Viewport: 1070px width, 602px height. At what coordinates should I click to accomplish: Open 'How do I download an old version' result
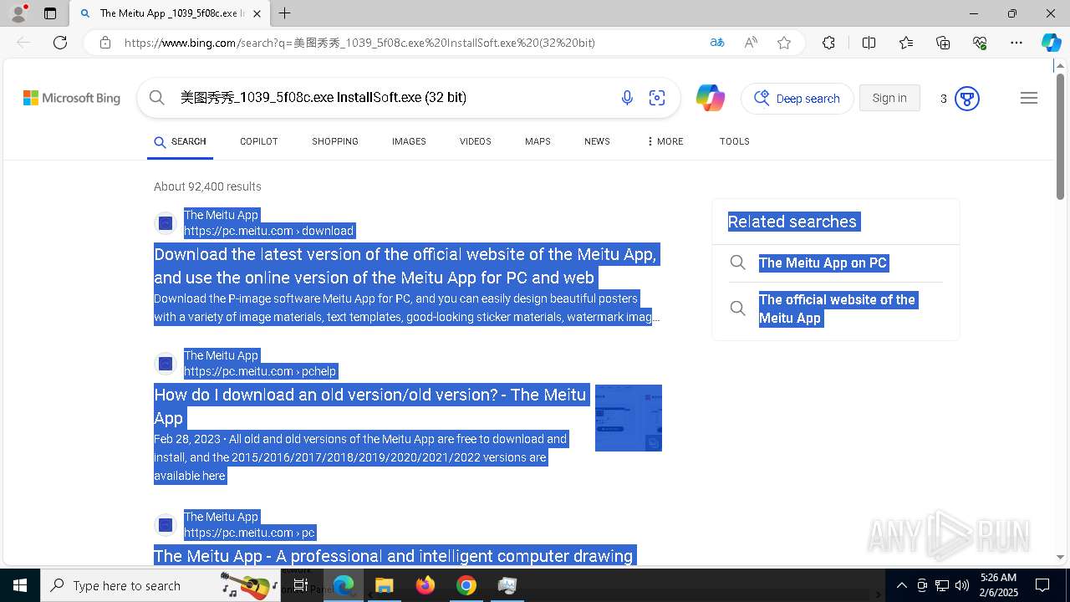pos(370,406)
